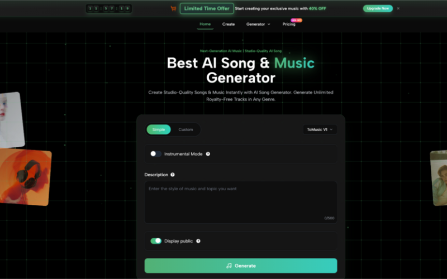
Task: Click the Display public help icon
Action: point(198,241)
